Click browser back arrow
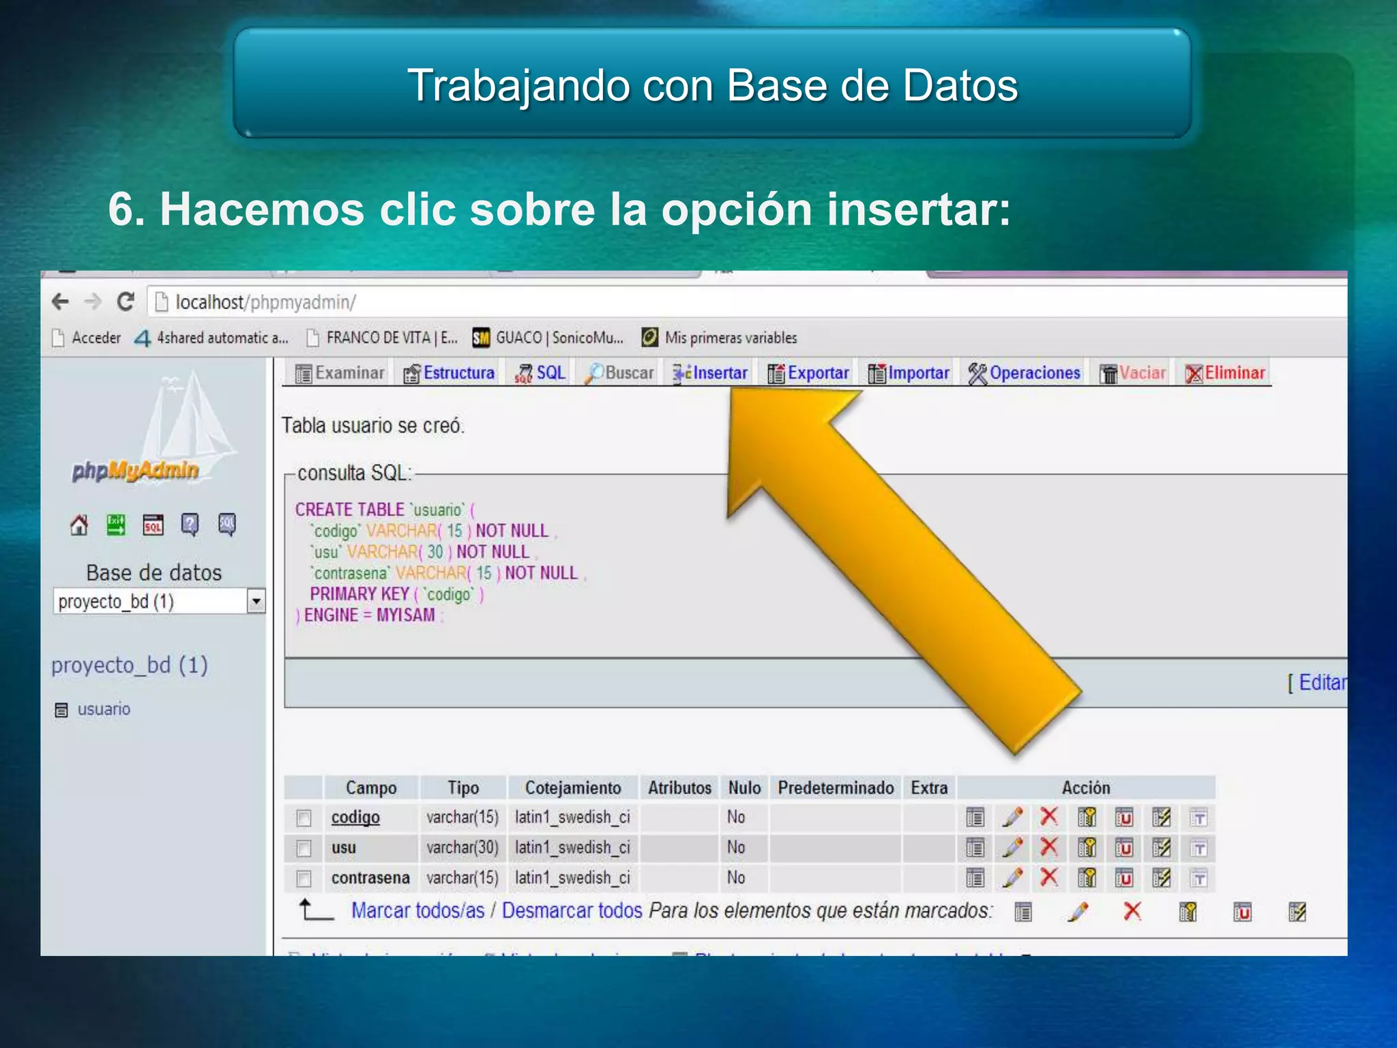1397x1048 pixels. (61, 302)
